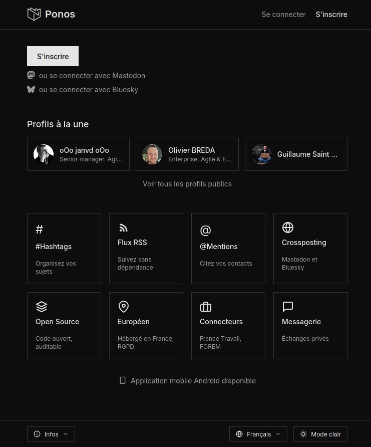Click the Flux RSS feed icon
Screen dimensions: 371x447
tap(123, 228)
